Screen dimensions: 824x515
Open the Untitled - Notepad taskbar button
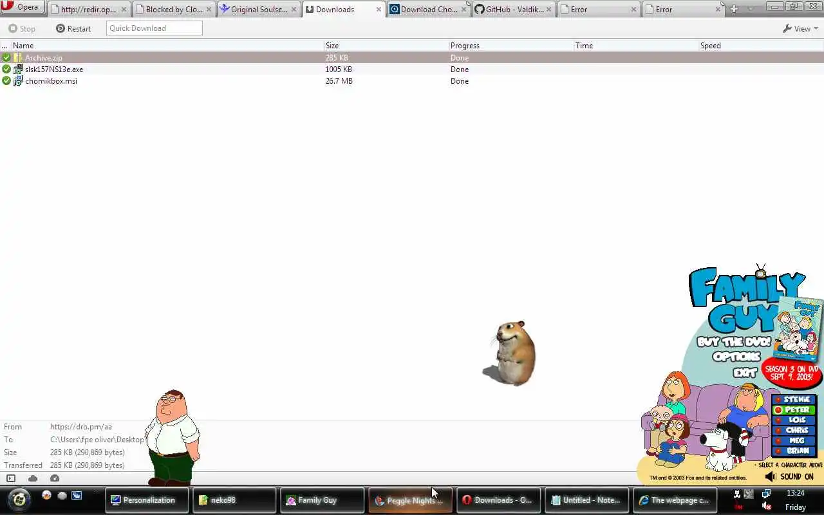[x=587, y=500]
